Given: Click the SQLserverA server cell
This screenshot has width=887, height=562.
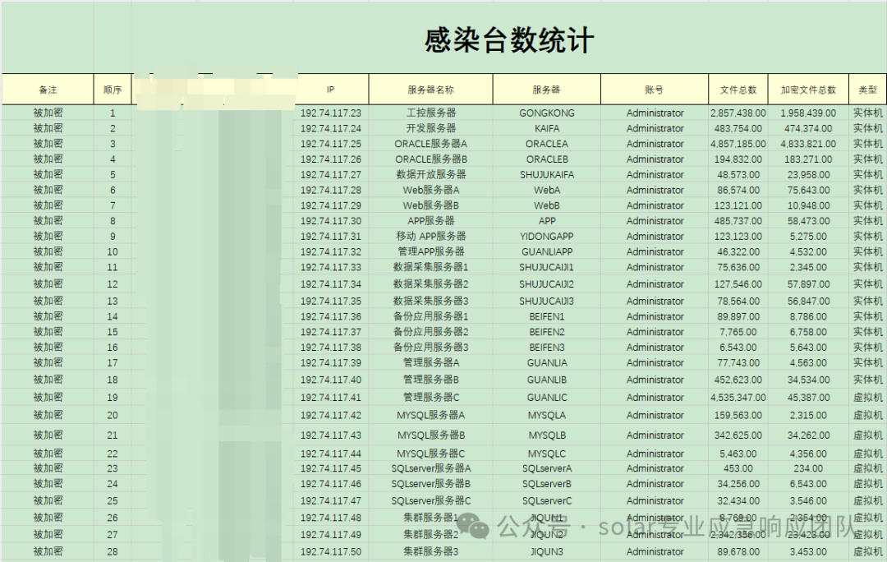Looking at the screenshot, I should click(x=547, y=468).
